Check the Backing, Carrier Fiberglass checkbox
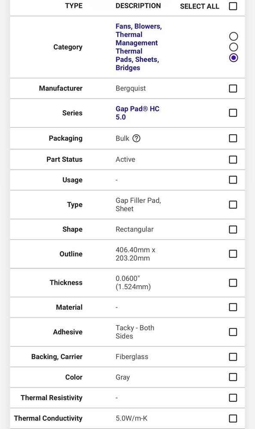Image resolution: width=255 pixels, height=429 pixels. (x=233, y=357)
